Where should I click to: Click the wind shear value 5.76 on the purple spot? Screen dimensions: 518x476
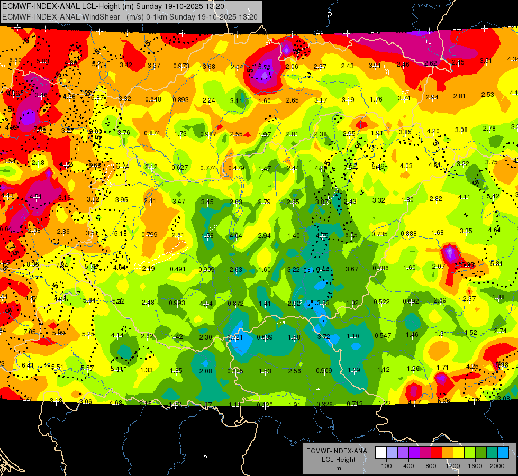click(264, 67)
